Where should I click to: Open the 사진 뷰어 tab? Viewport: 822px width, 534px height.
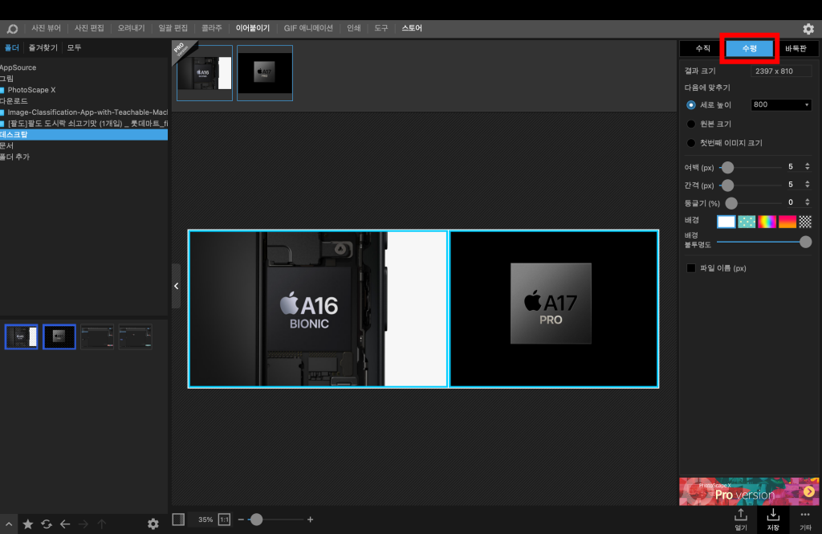[46, 28]
